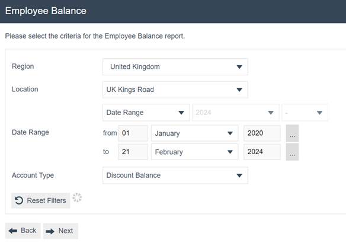This screenshot has height=246, width=346.
Task: Click the Employee Balance page title
Action: tap(46, 11)
